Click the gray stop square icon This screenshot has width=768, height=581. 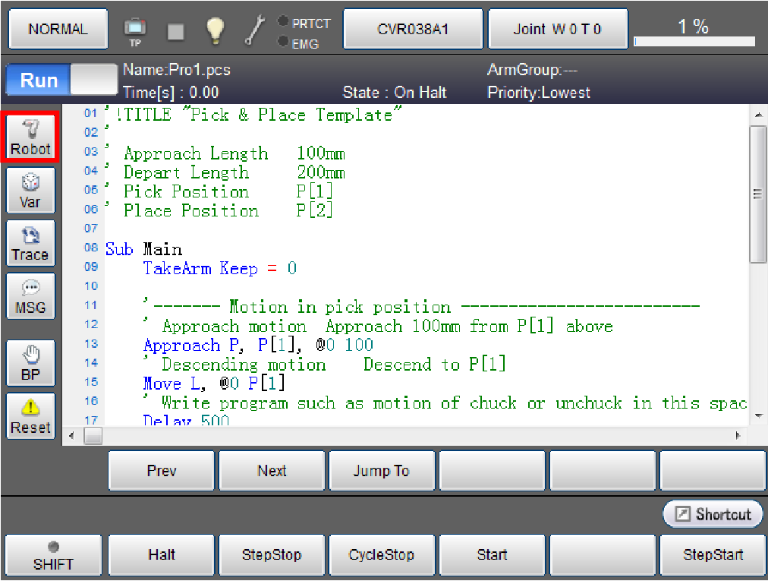(x=176, y=30)
